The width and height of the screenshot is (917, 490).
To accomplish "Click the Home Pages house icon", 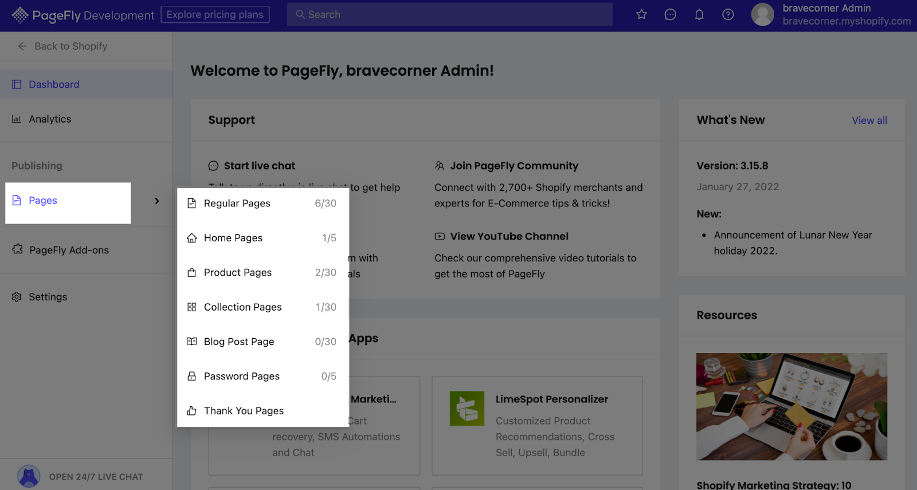I will pos(192,238).
